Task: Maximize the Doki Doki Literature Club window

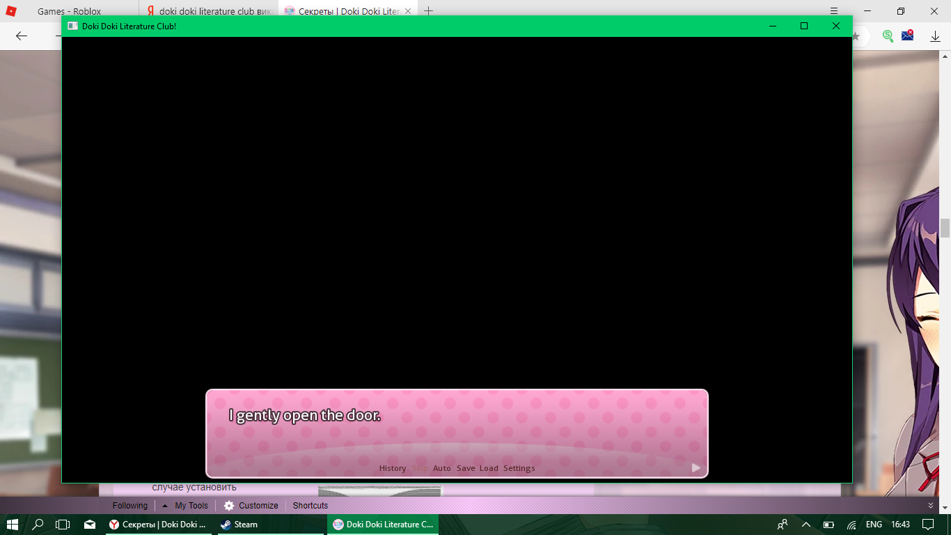Action: click(804, 26)
